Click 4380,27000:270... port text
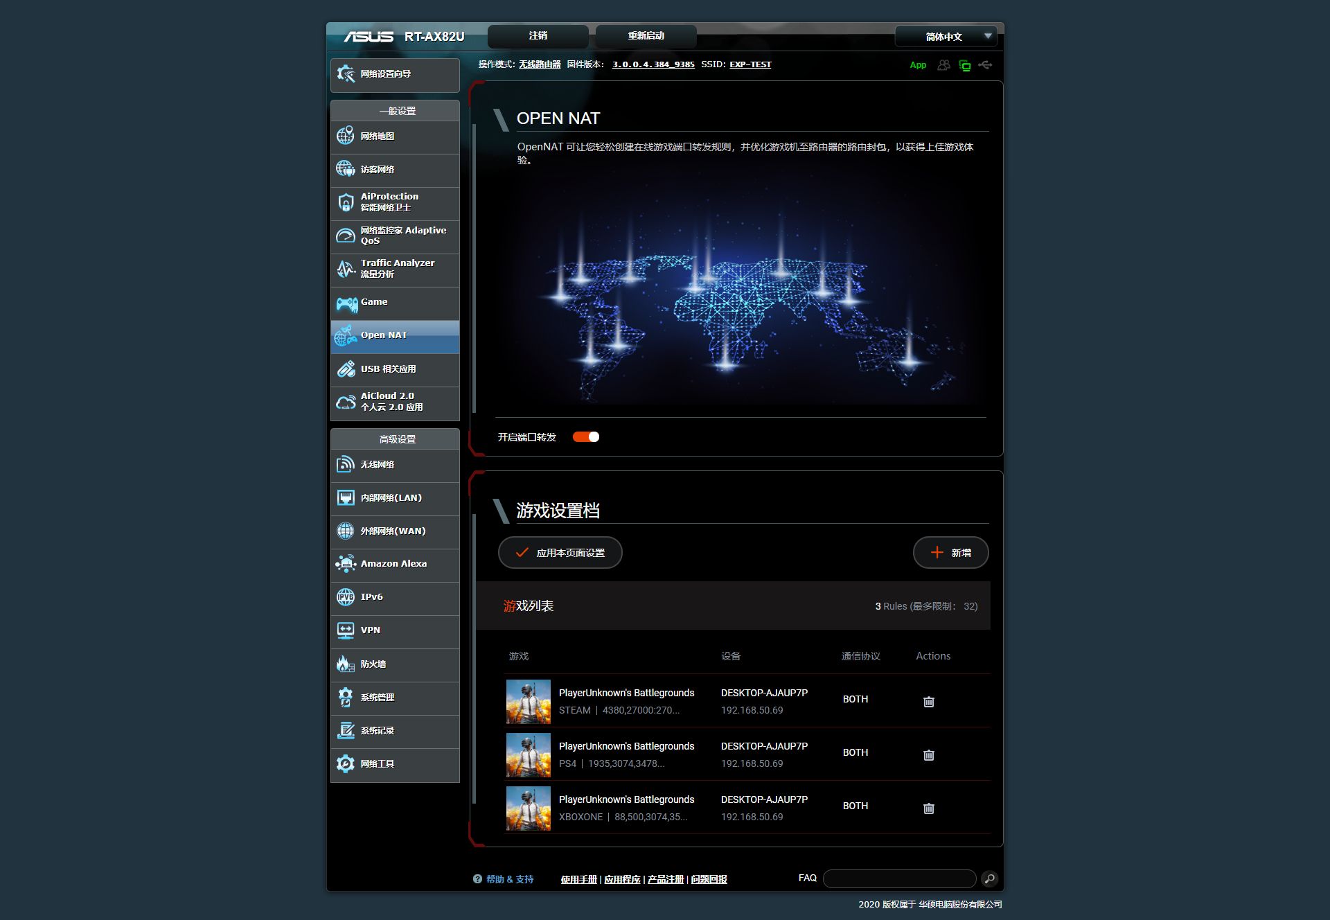Screen dimensions: 1330x920 coord(641,711)
